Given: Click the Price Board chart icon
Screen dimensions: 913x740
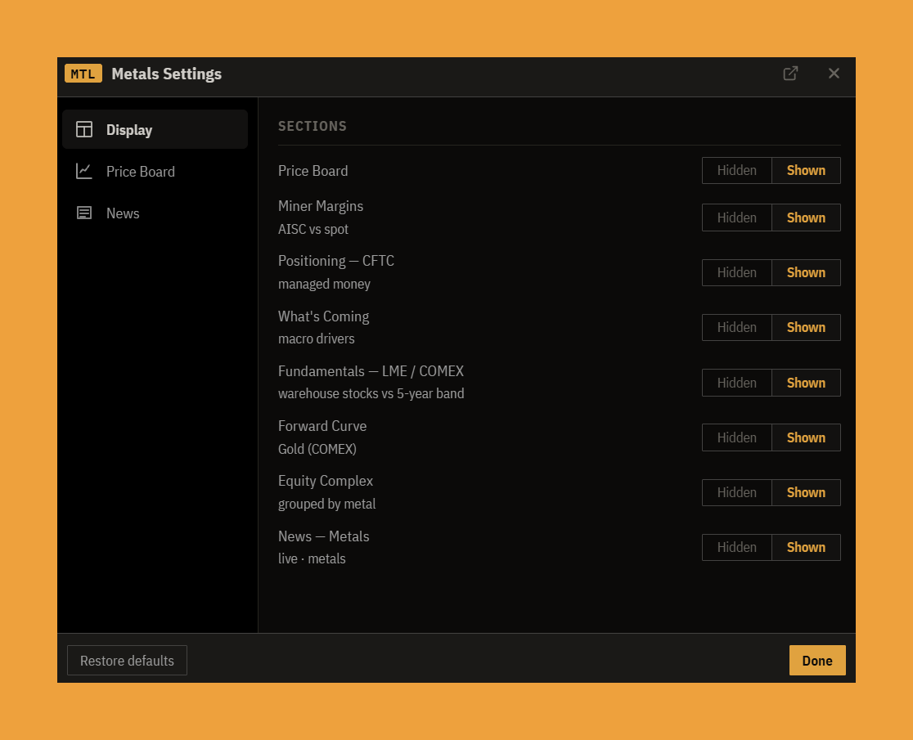Looking at the screenshot, I should click(x=84, y=171).
